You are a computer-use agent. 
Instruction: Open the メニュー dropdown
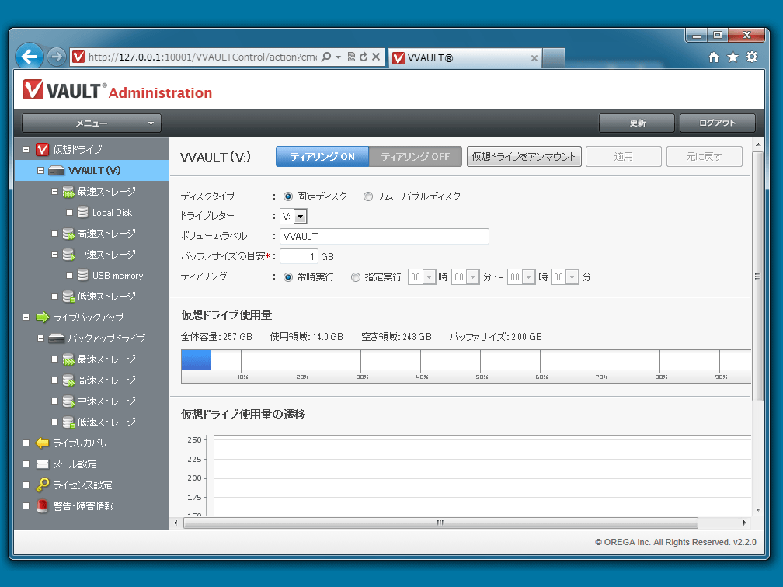92,123
